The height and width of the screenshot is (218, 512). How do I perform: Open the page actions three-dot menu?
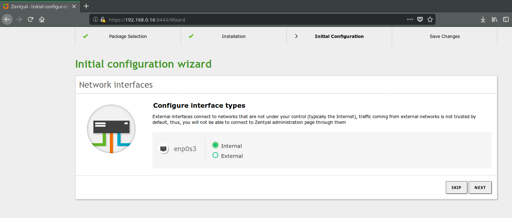click(410, 19)
